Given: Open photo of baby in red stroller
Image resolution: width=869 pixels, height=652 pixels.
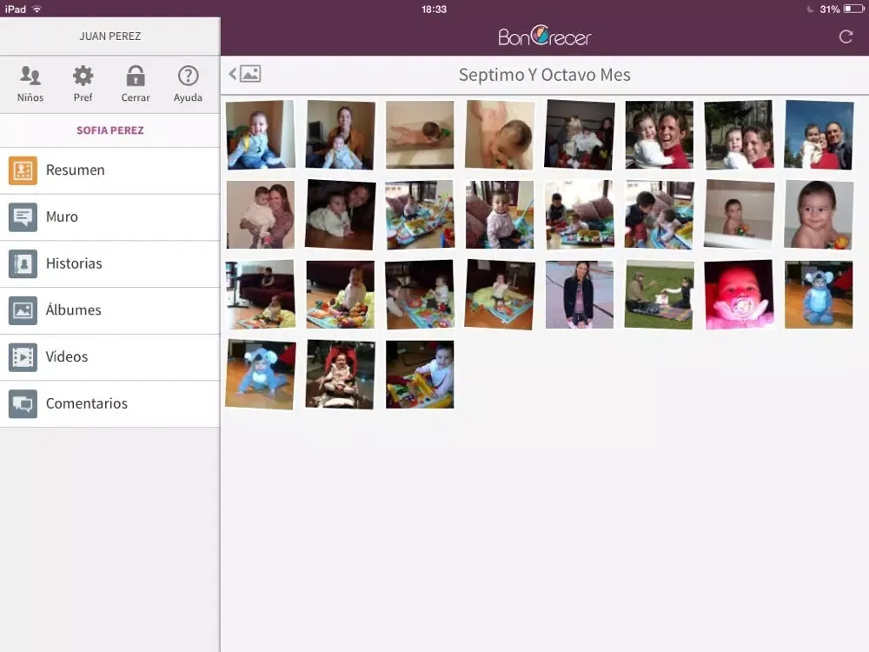Looking at the screenshot, I should pos(340,374).
